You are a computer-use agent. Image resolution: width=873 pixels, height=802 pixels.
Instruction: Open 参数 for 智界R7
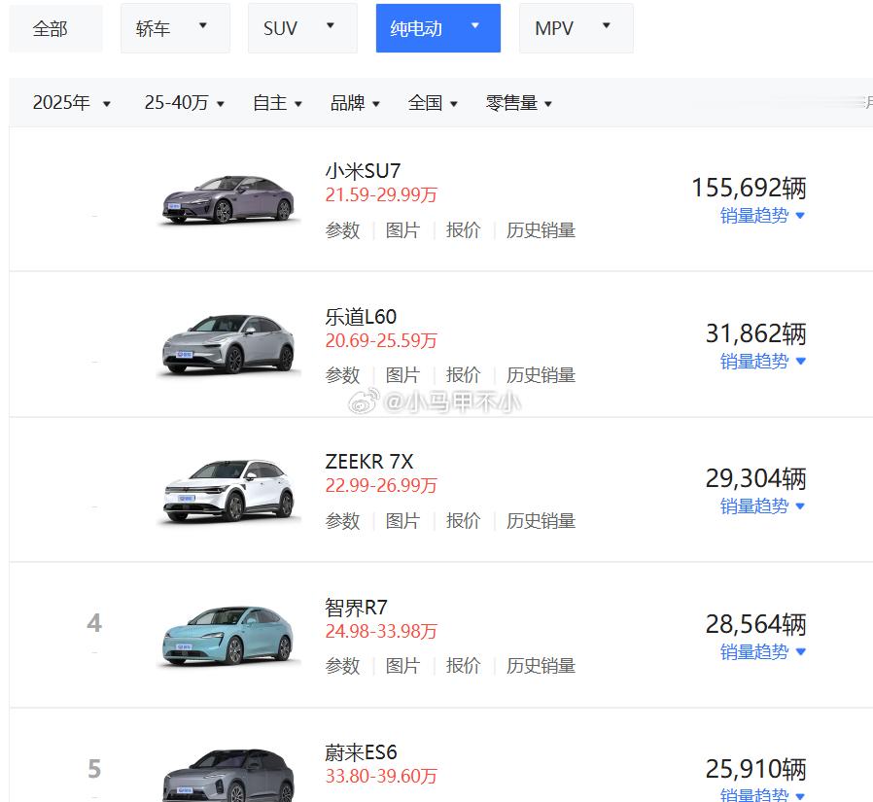pos(343,666)
